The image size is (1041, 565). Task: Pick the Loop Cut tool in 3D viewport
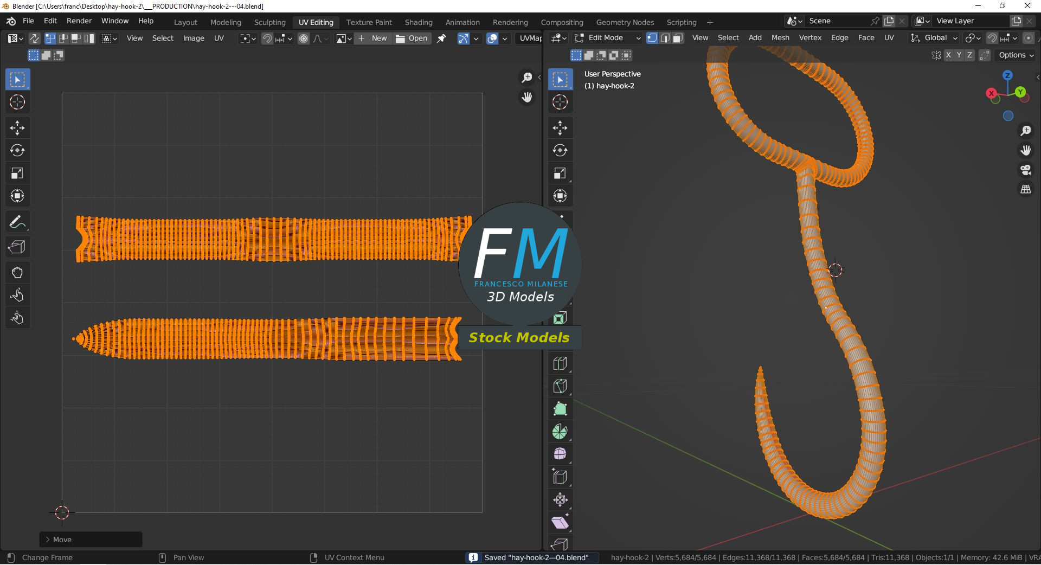[x=560, y=363]
